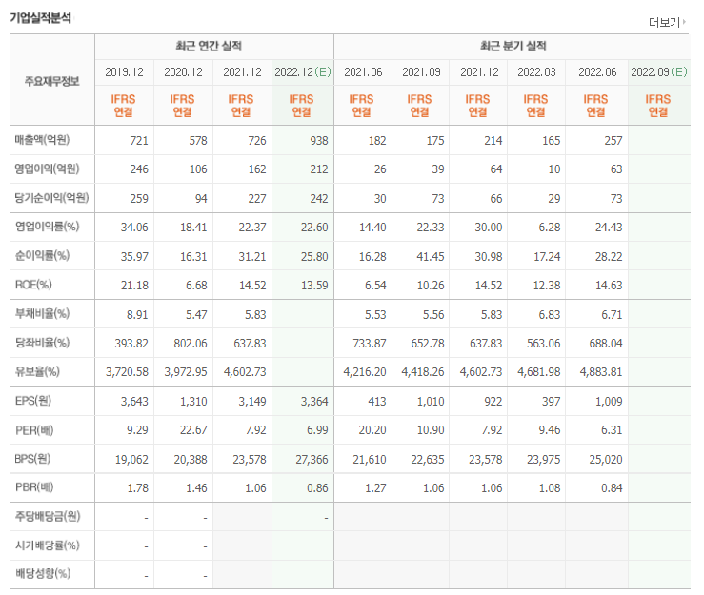Select the 부채비율(%) row label
Image resolution: width=704 pixels, height=595 pixels.
click(42, 313)
